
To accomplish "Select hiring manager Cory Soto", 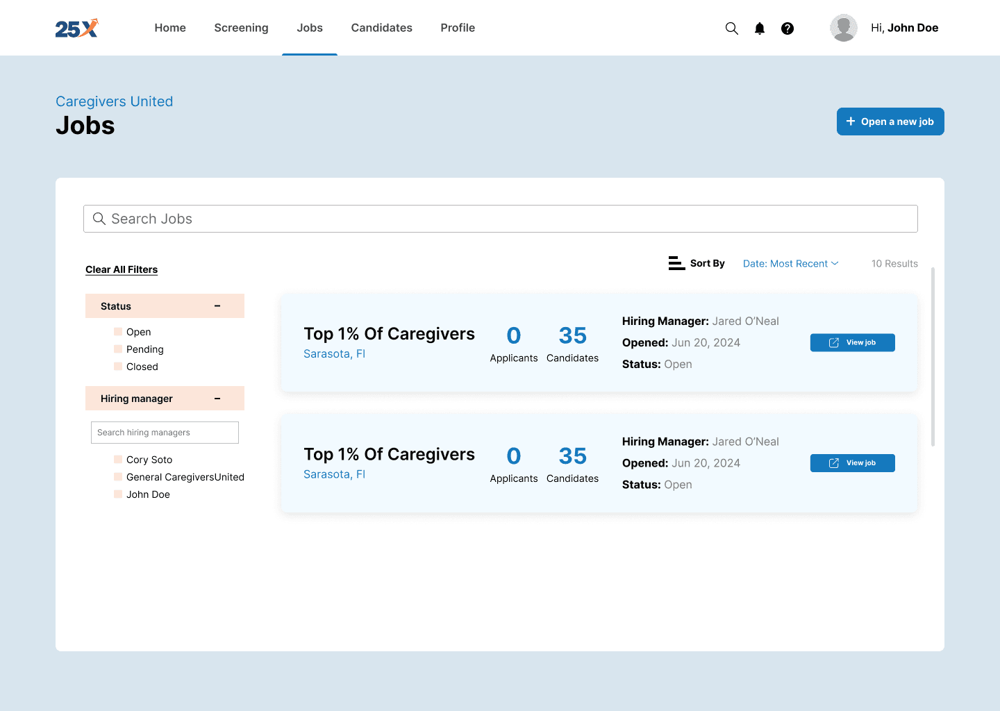I will pyautogui.click(x=117, y=459).
